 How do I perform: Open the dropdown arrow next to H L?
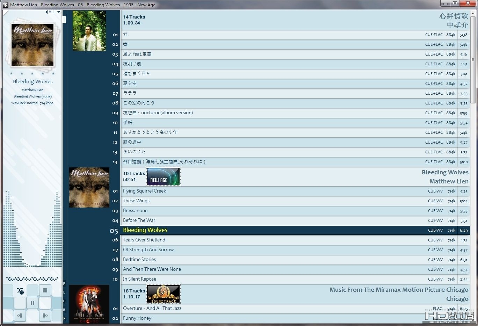59,12
